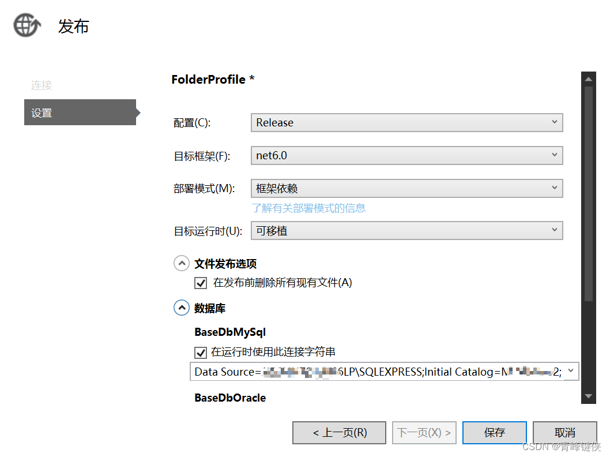Click the 取消 button

tap(564, 432)
